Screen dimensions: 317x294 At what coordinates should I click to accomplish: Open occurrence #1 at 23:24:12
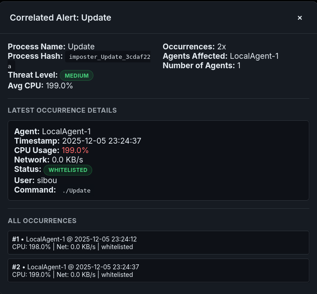coord(158,243)
